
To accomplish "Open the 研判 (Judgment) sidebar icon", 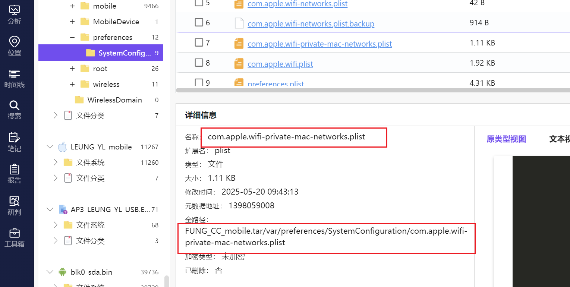I will coord(15,206).
